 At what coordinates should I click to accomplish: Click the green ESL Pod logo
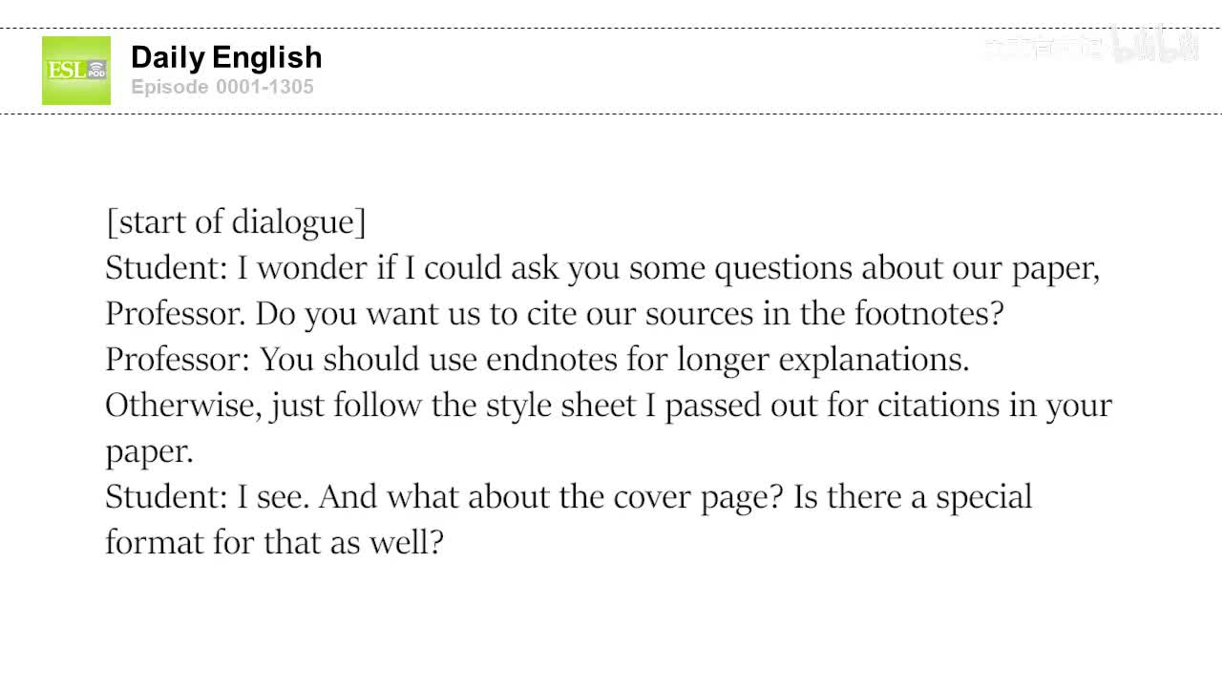tap(76, 71)
